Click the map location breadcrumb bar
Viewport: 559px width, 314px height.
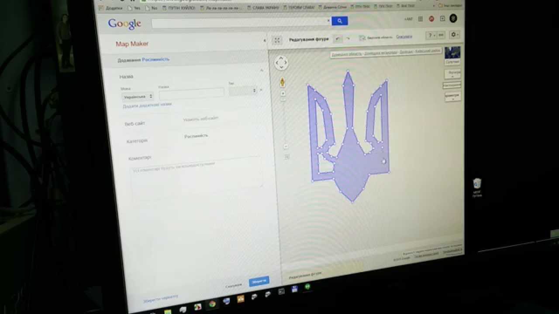[386, 52]
